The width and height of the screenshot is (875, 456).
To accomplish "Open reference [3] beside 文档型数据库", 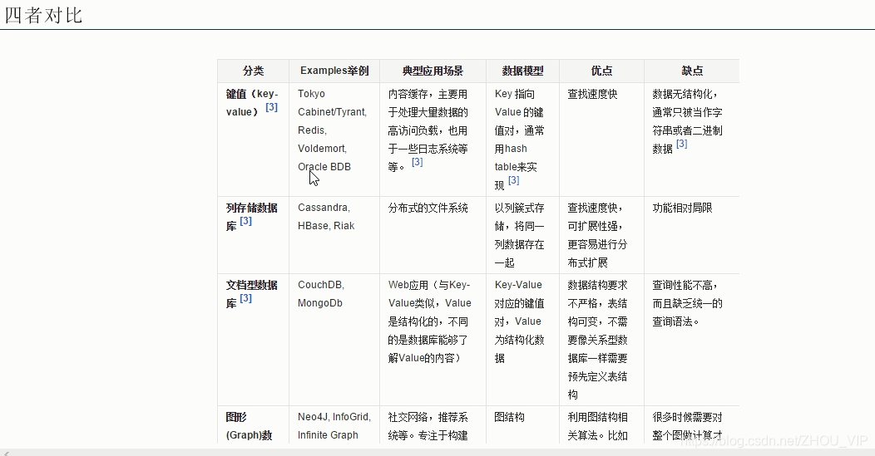I will 245,298.
